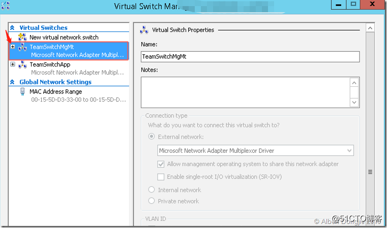Screen dimensions: 387x228
Task: Enable single-root I/O virtualization checkbox
Action: pos(161,177)
